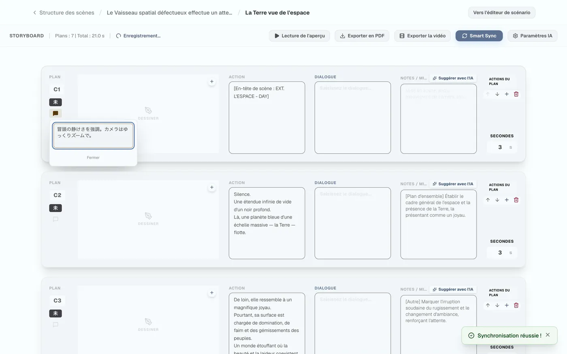Click the Notes field of plan C1
567x354 pixels.
(439, 119)
